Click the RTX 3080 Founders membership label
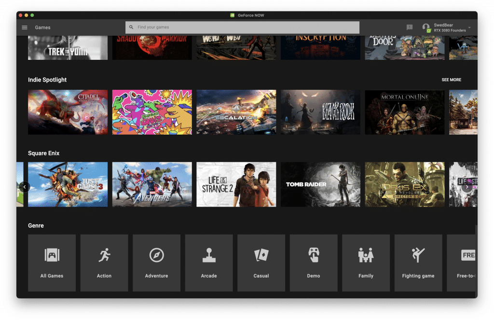This screenshot has width=494, height=320. coord(450,30)
